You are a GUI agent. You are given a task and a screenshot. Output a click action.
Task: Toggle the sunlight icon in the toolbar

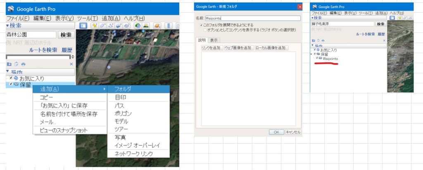pyautogui.click(x=146, y=26)
